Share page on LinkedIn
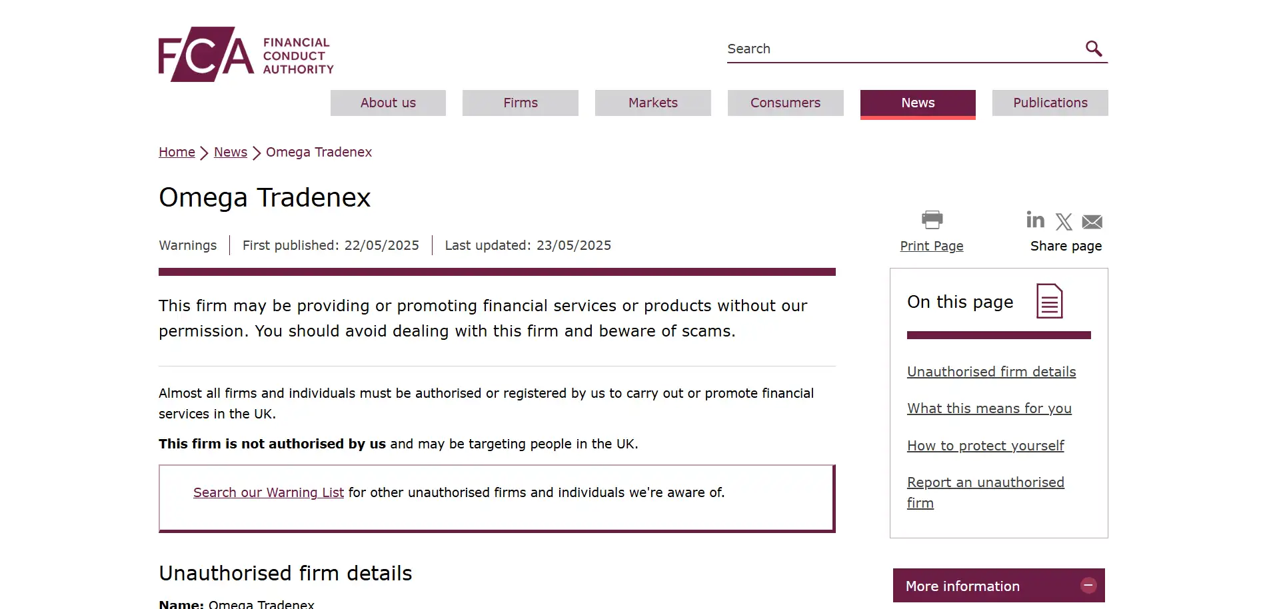This screenshot has height=609, width=1265. (x=1035, y=220)
